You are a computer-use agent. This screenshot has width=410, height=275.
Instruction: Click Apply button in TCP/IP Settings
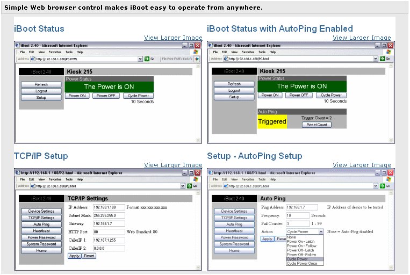pos(75,256)
